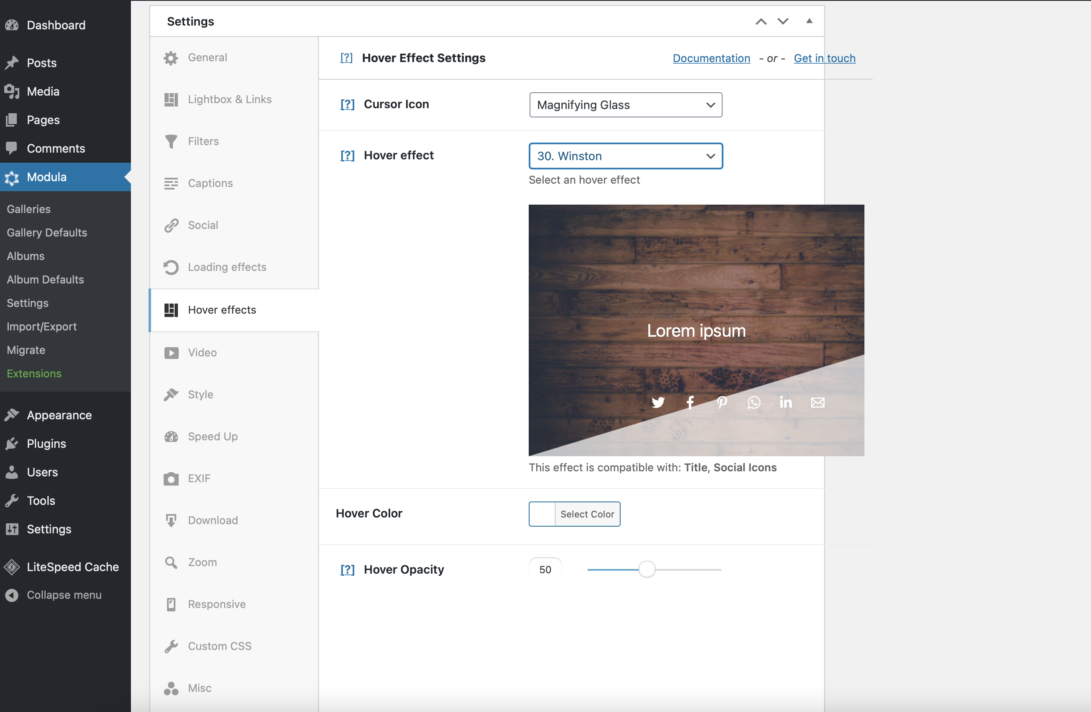Click the LinkedIn icon on preview image

786,403
